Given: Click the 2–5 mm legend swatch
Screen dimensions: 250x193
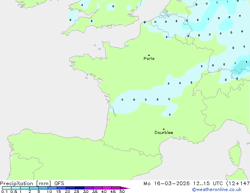Looking at the screenshot, I should point(34,188).
